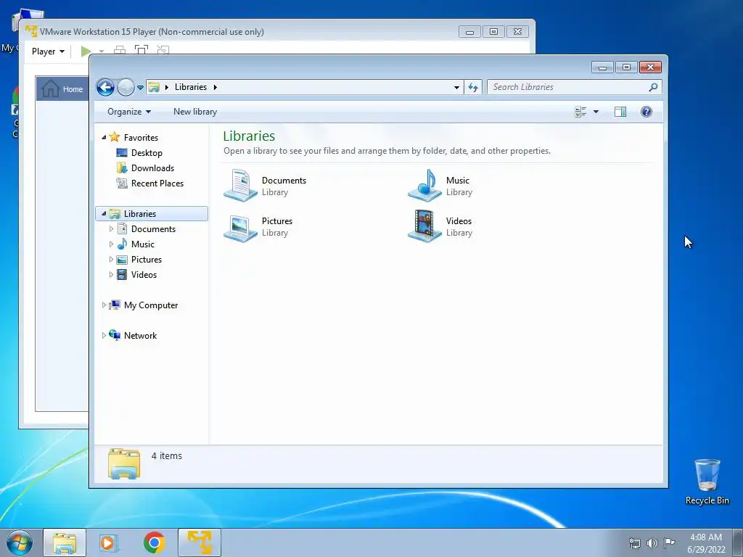Click New library button
The width and height of the screenshot is (743, 557).
[x=194, y=112]
